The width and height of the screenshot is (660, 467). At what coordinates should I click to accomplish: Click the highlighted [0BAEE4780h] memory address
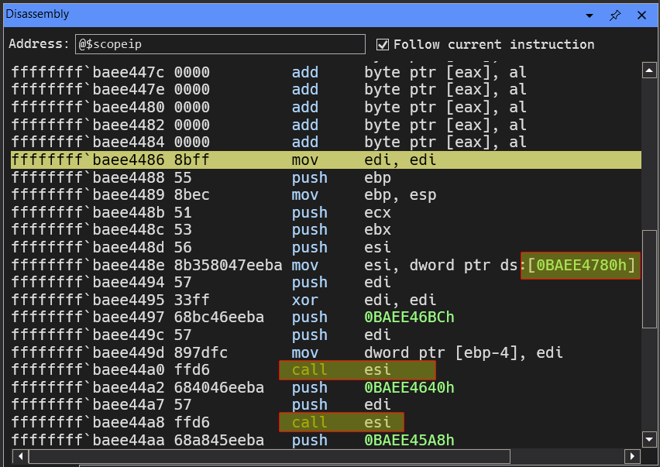[x=582, y=266]
